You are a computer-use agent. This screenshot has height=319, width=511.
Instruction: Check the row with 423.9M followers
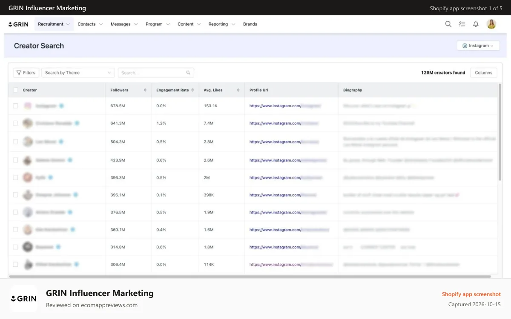click(16, 160)
